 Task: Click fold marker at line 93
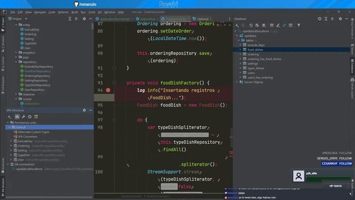[114, 83]
